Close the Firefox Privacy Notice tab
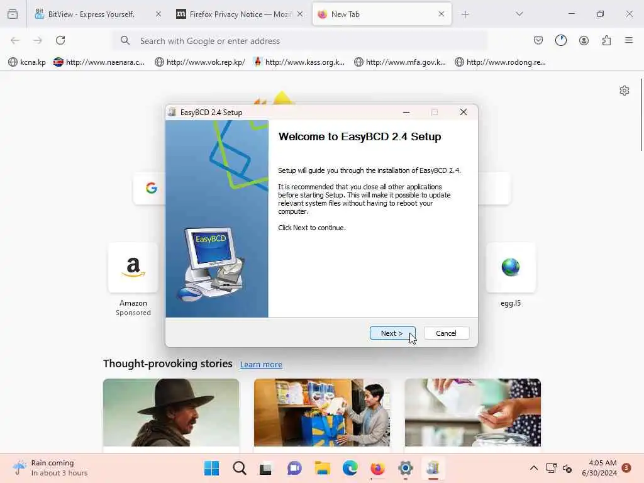Screen dimensions: 644x483 300,14
